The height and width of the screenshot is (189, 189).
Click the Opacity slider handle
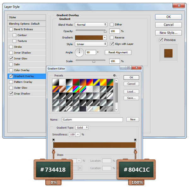[x=105, y=31]
